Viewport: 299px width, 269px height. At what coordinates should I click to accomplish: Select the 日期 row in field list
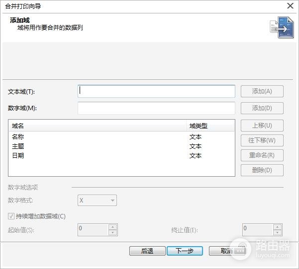tap(121, 156)
